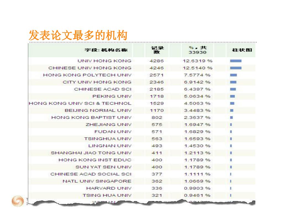Click percentage 7.5774 %

(x=197, y=75)
